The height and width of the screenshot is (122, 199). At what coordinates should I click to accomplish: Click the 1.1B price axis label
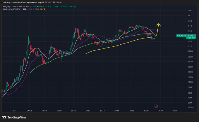click(x=190, y=46)
